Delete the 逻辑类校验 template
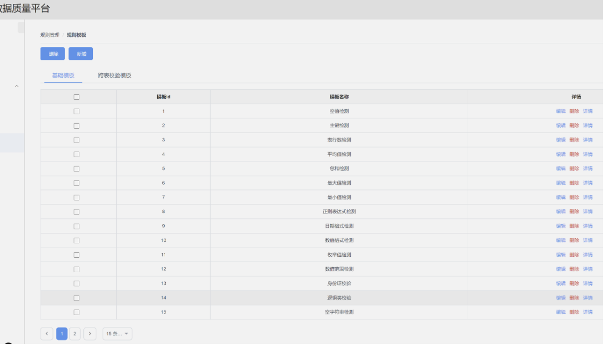The height and width of the screenshot is (344, 603). [574, 298]
